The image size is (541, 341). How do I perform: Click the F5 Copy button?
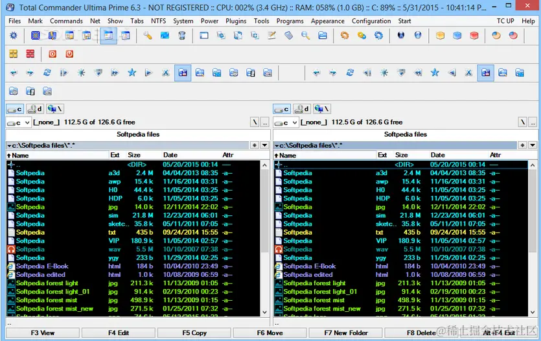click(194, 333)
